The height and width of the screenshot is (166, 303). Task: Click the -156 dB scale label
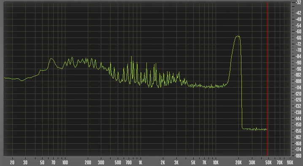tap(298, 131)
